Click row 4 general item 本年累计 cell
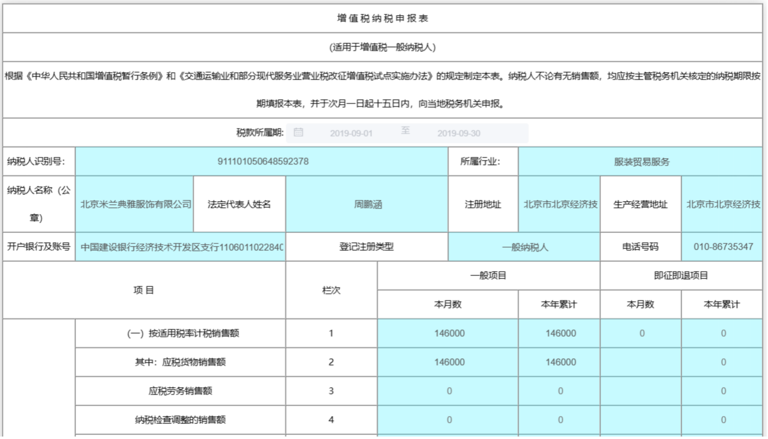 (x=560, y=420)
